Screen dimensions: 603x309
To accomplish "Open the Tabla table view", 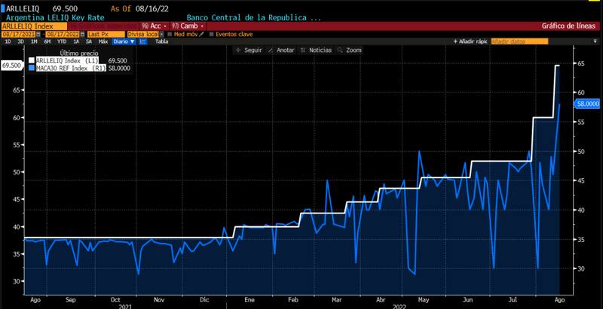I will pos(161,41).
